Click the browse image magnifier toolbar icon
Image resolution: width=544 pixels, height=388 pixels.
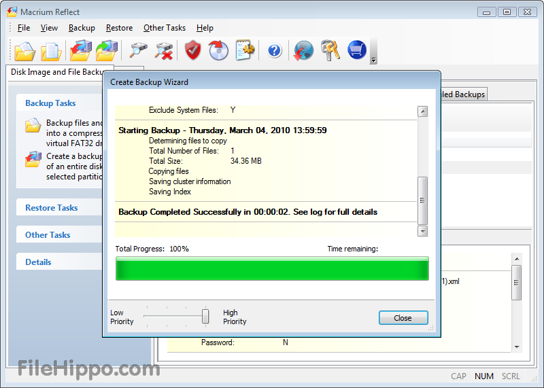pyautogui.click(x=138, y=51)
